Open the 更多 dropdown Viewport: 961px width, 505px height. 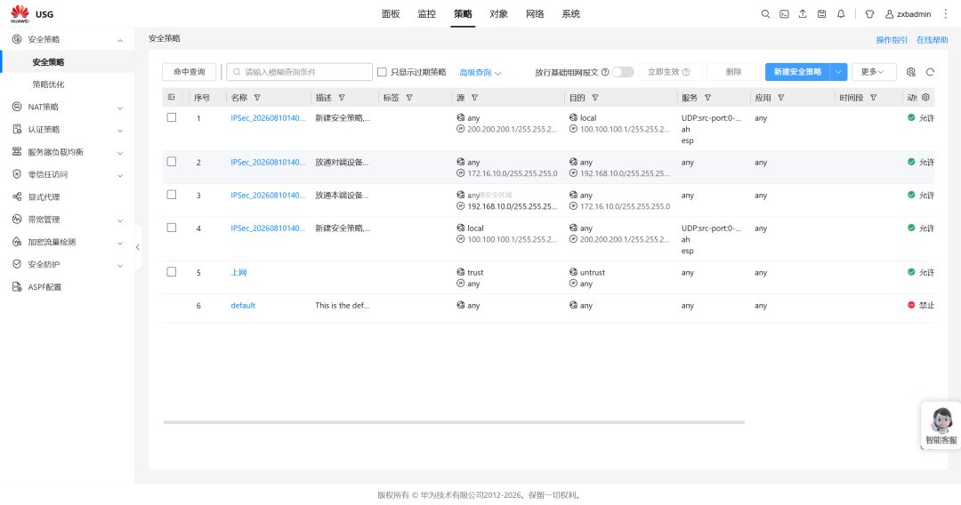[874, 72]
